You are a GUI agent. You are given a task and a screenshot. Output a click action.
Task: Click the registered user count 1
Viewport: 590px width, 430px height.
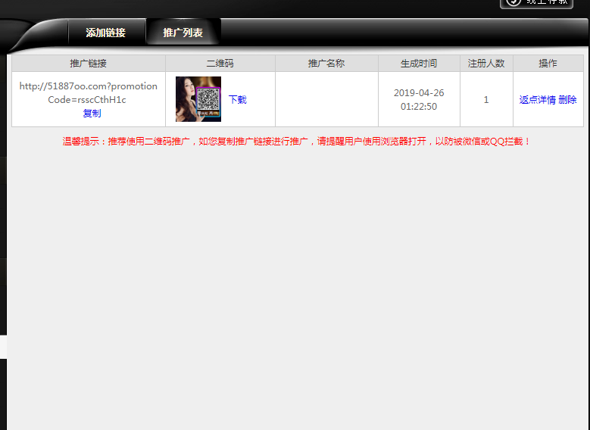(x=486, y=100)
